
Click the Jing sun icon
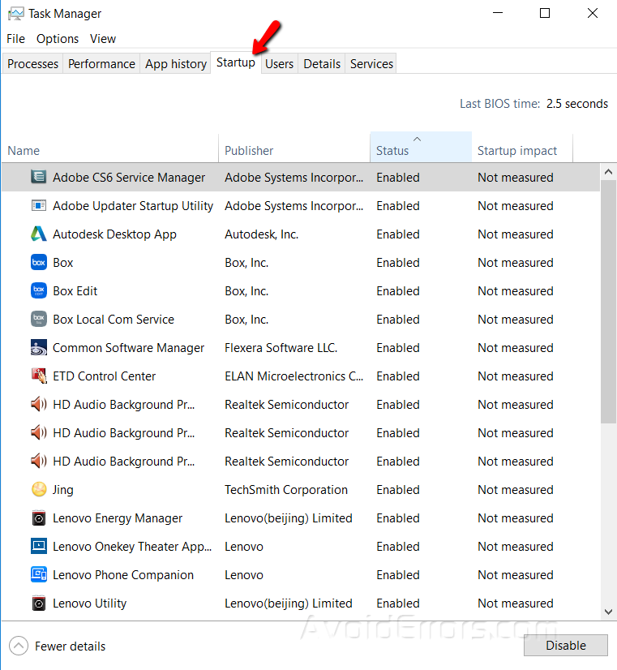[40, 489]
